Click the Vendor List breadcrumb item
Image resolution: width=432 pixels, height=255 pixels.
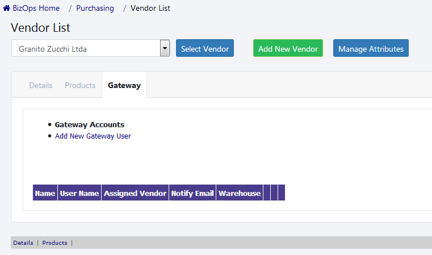tap(150, 9)
